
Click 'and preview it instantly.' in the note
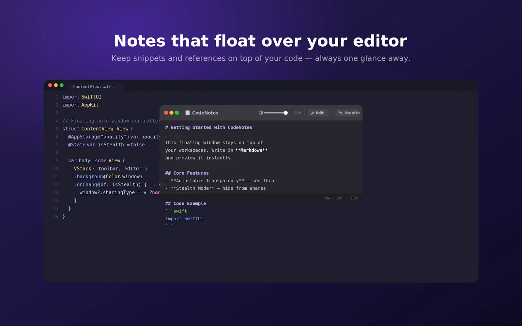click(x=199, y=158)
